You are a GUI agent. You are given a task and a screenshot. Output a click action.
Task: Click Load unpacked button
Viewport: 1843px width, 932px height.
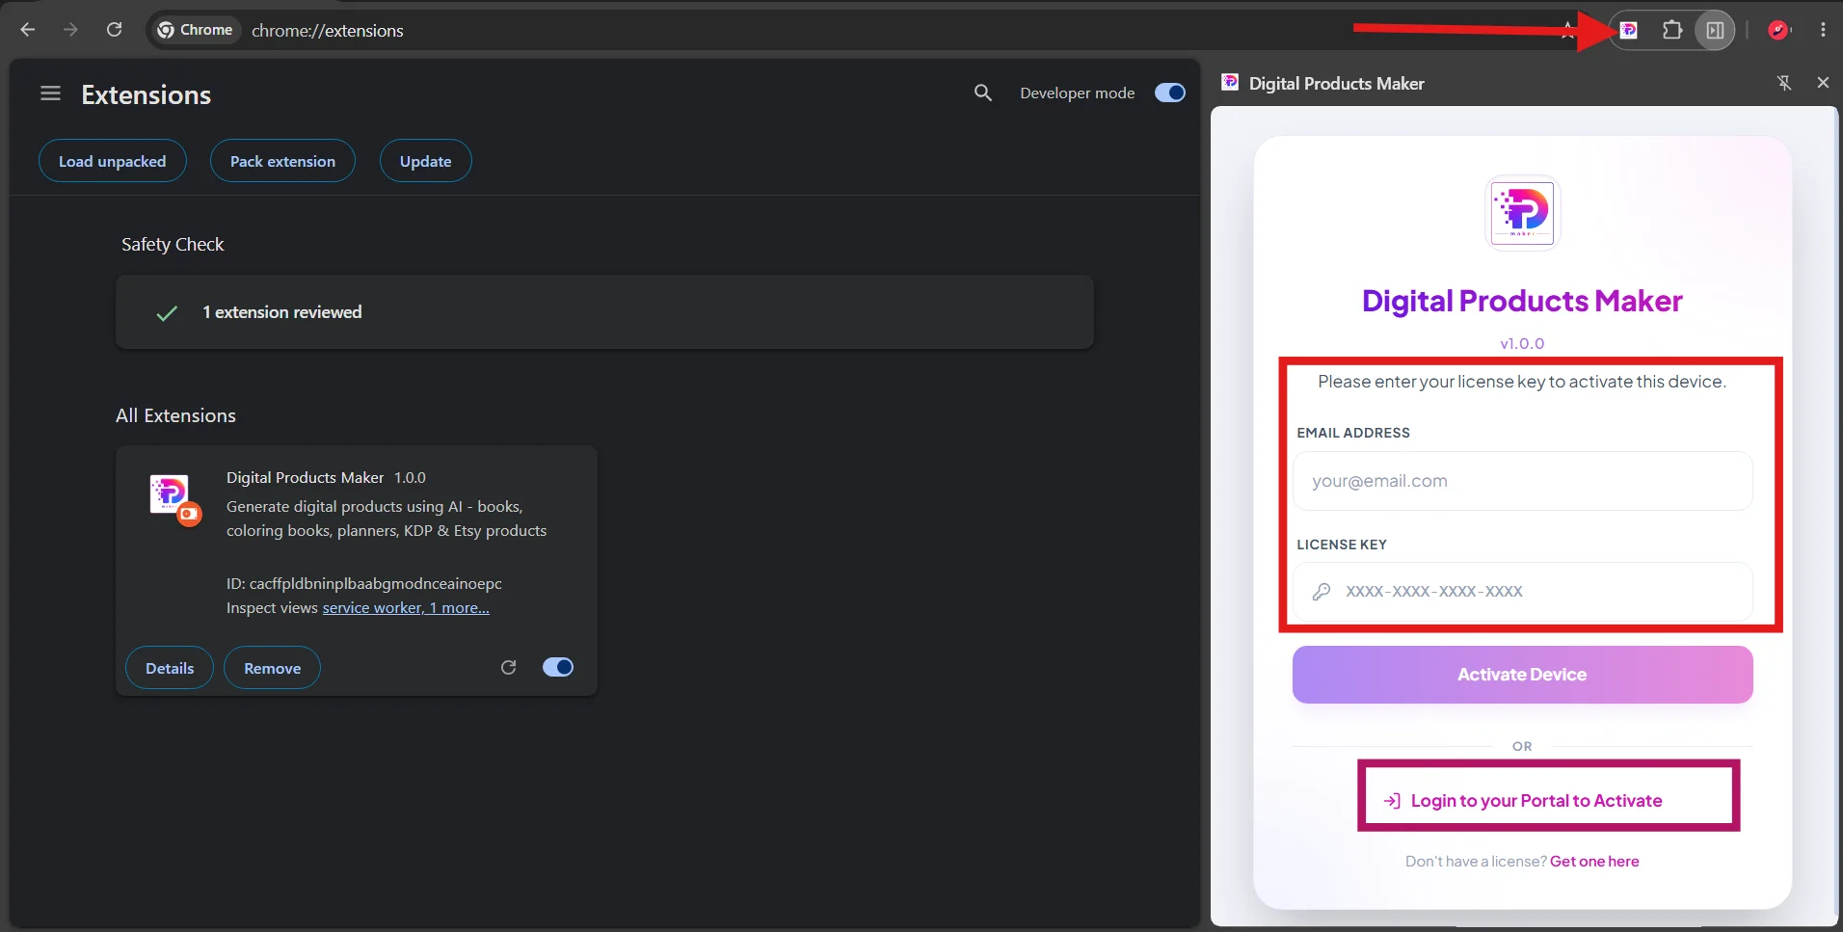[113, 161]
